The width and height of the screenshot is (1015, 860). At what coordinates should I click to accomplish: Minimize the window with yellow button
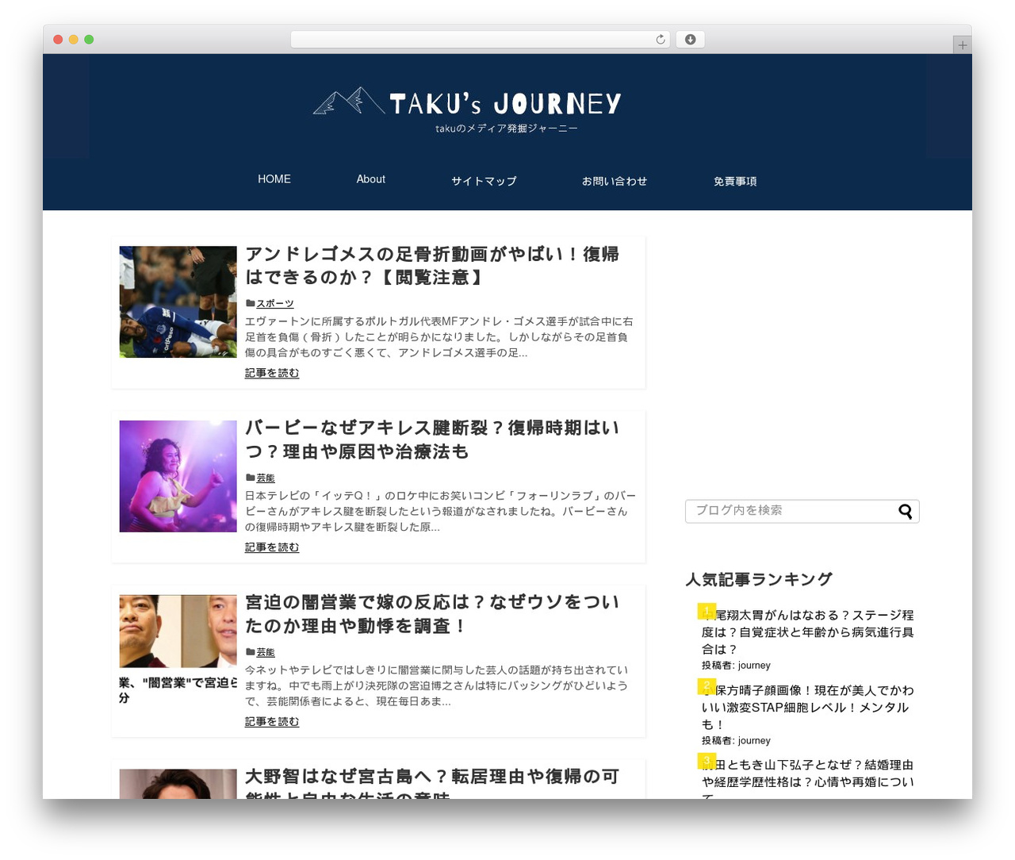[x=74, y=40]
